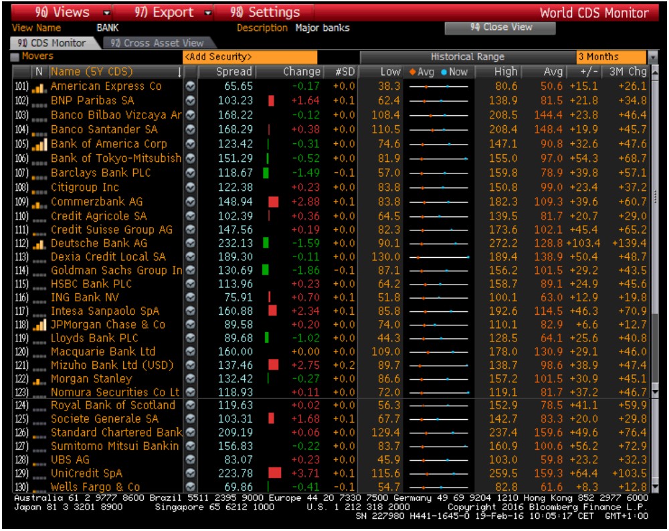Image resolution: width=669 pixels, height=531 pixels.
Task: Click spread value 232.13 for Deutsche Bank
Action: pos(235,244)
